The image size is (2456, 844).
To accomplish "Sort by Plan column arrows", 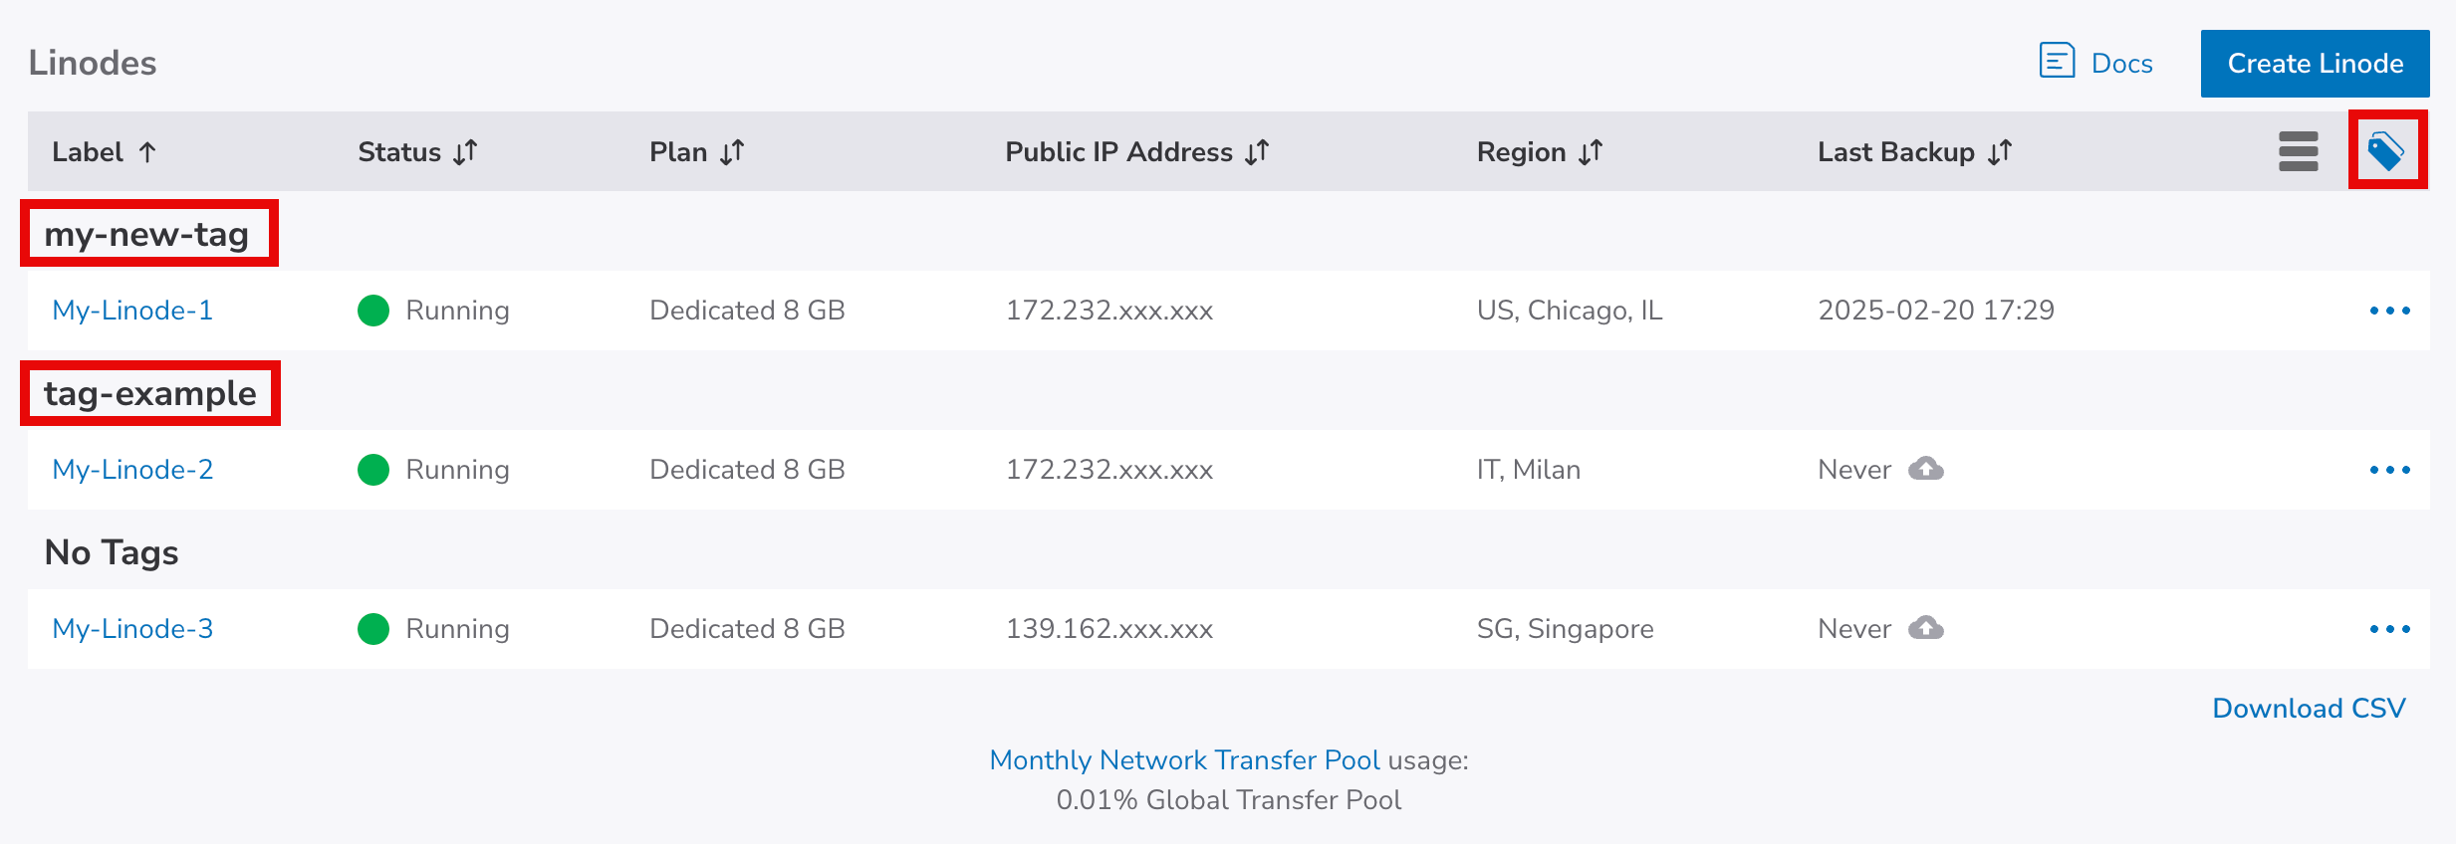I will (732, 152).
